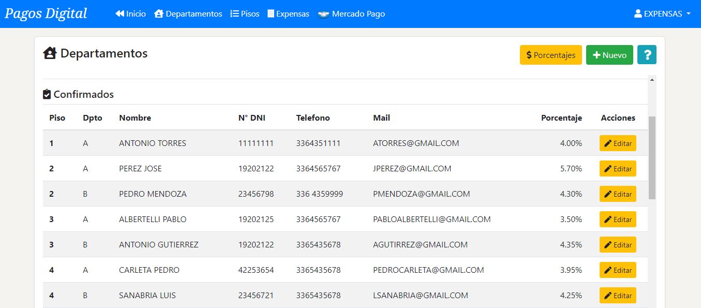Edit the CARLETA PEDRO record
The width and height of the screenshot is (701, 308).
[618, 270]
